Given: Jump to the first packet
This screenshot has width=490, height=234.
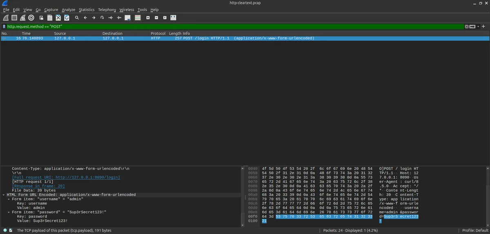Looking at the screenshot, I should (111, 18).
